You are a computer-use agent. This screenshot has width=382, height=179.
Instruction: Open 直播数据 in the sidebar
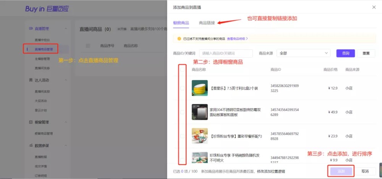tap(41, 157)
